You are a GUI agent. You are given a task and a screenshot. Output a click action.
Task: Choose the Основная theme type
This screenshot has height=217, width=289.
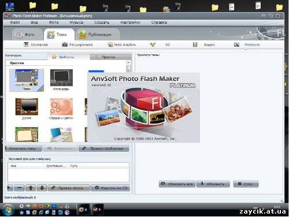coord(36,44)
